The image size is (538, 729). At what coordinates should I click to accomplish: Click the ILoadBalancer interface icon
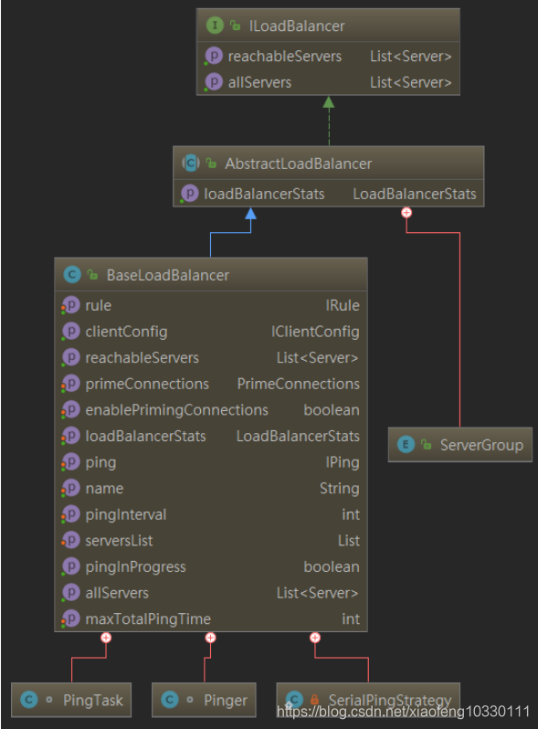pyautogui.click(x=215, y=25)
